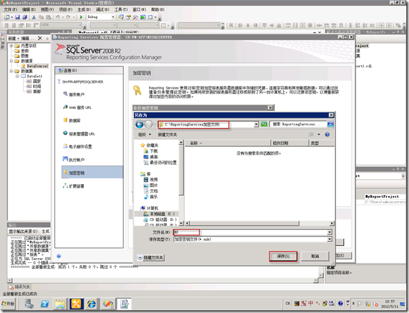409x313 pixels.
Task: Click green Start Debugging play icon
Action: [x=81, y=17]
